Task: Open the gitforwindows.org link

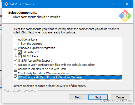Action: click(19, 91)
